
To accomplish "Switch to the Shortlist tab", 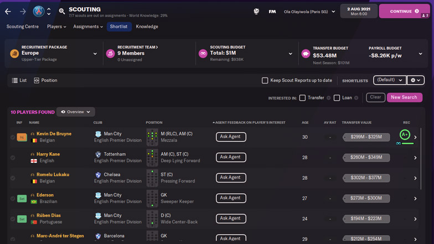I will pos(118,27).
